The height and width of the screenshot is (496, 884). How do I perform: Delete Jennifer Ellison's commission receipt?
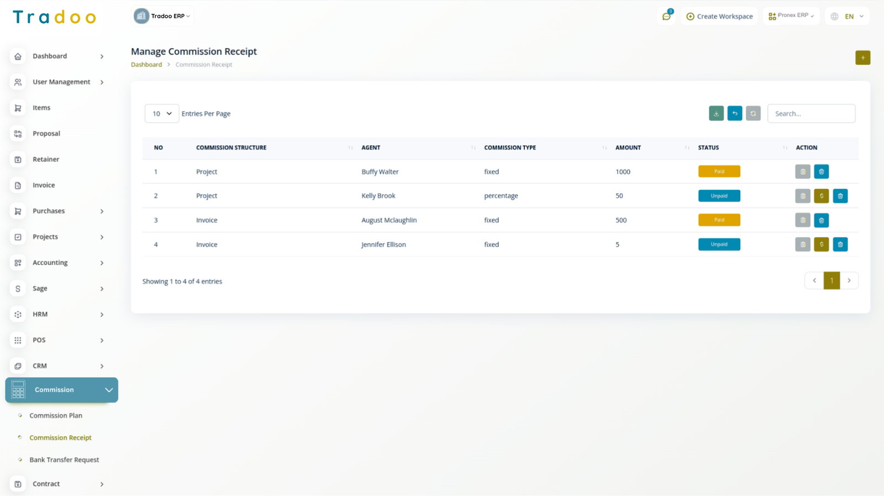click(840, 245)
